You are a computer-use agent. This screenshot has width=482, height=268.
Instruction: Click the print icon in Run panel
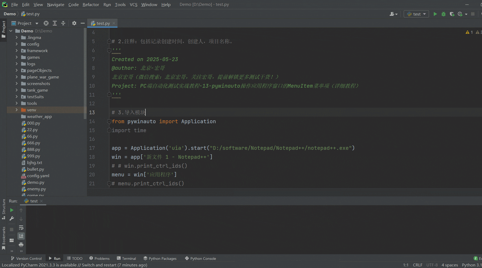[21, 245]
